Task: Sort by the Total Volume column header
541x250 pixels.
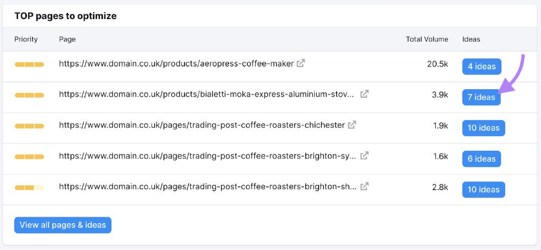Action: click(427, 39)
